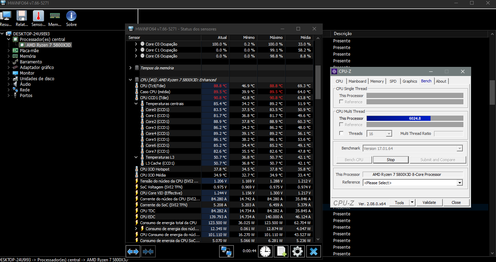Click the Placa-mãe tree icon
496x262 pixels.
[15, 51]
